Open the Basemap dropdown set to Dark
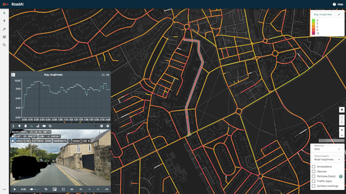The width and height of the screenshot is (346, 194). pyautogui.click(x=327, y=149)
